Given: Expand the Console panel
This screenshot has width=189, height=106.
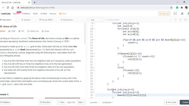Looking at the screenshot, I should point(94,102).
